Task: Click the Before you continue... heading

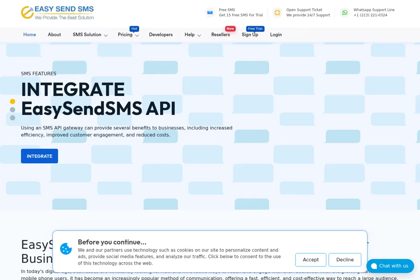Action: (x=112, y=242)
